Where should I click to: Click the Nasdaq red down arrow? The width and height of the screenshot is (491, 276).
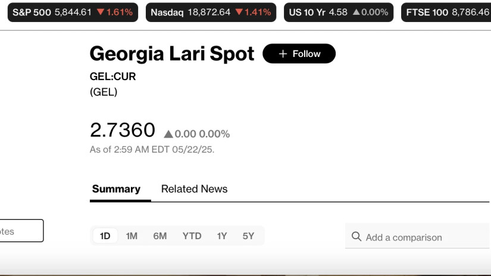tap(239, 12)
